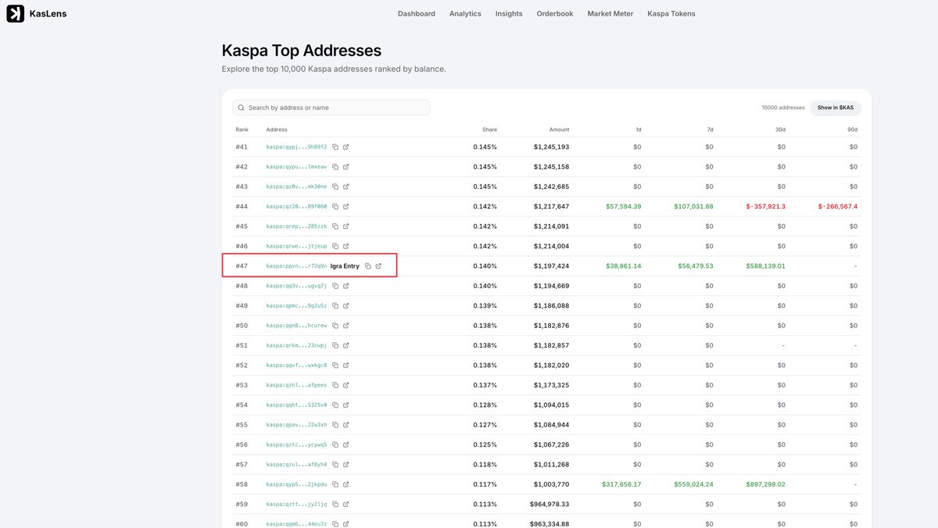Copy address in row #59
This screenshot has width=938, height=528.
335,505
